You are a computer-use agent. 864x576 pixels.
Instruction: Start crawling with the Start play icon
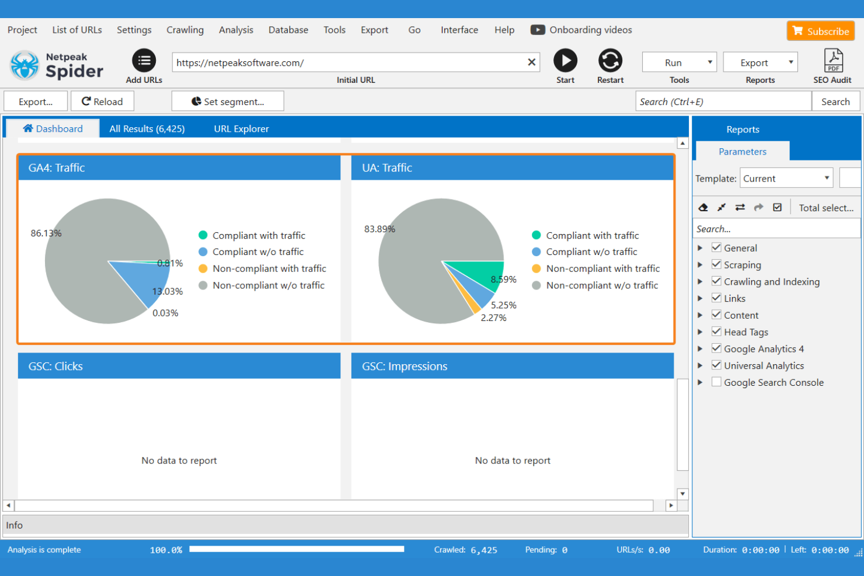click(x=565, y=61)
